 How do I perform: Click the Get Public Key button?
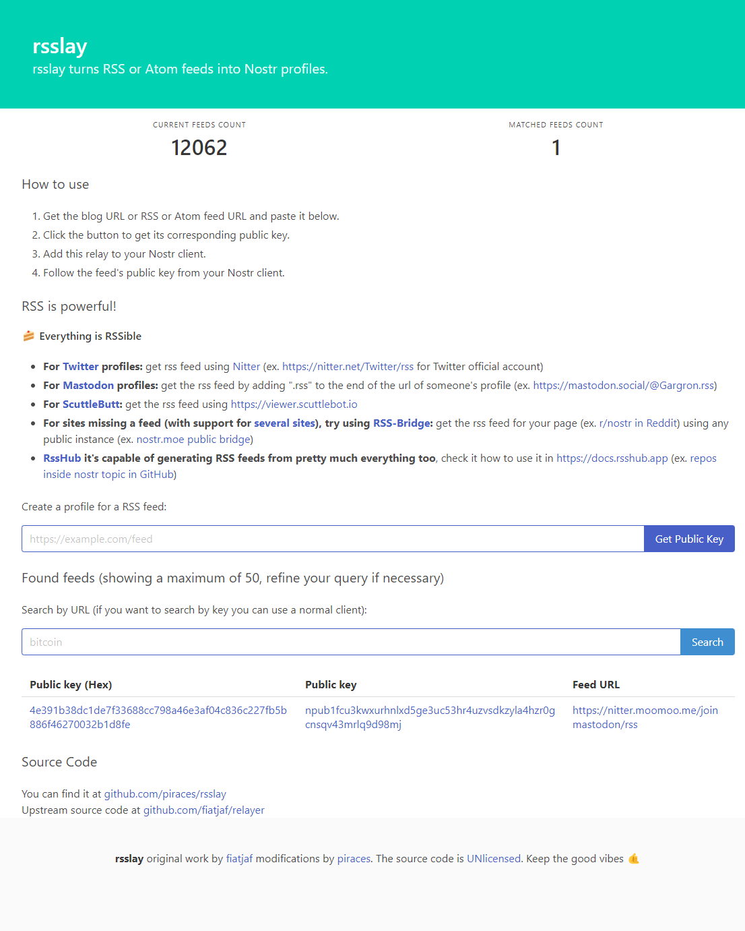[x=689, y=539]
